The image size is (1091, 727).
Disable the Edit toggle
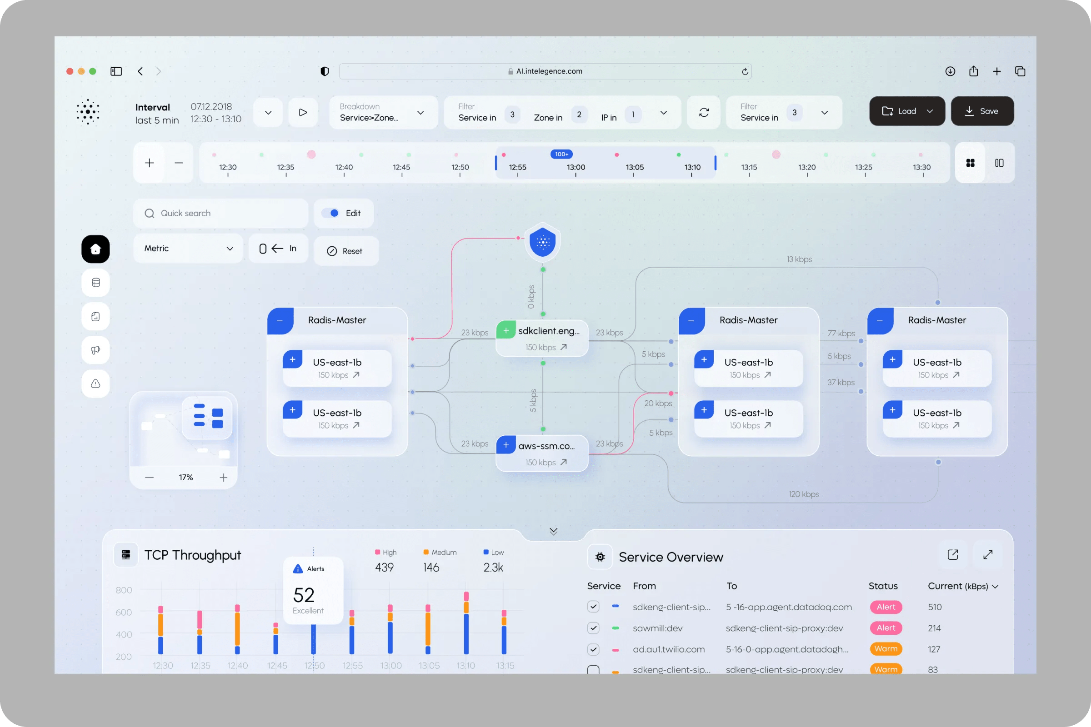point(333,213)
